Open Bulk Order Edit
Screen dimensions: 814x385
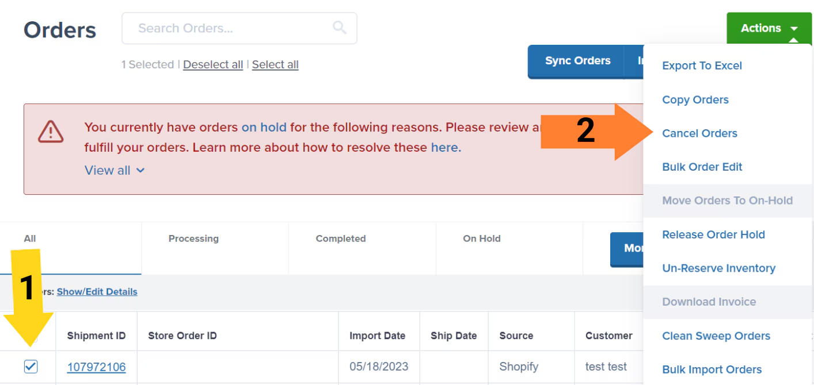[702, 167]
